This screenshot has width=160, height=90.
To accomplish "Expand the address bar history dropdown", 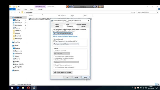I will (132, 12).
